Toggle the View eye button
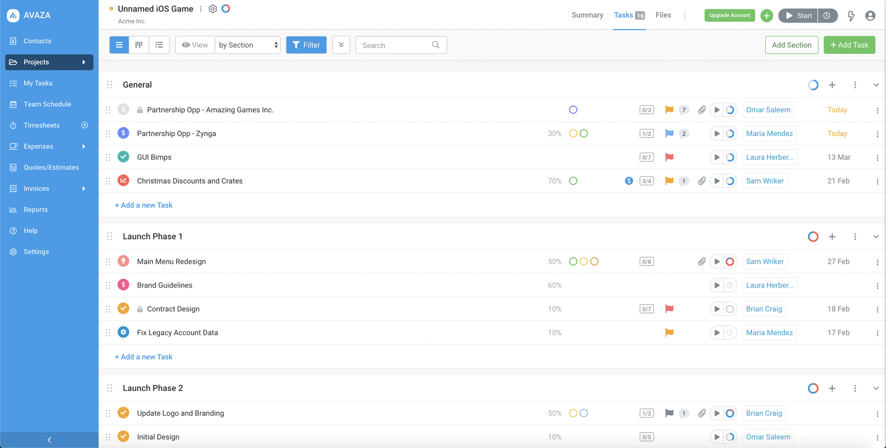 click(x=195, y=45)
